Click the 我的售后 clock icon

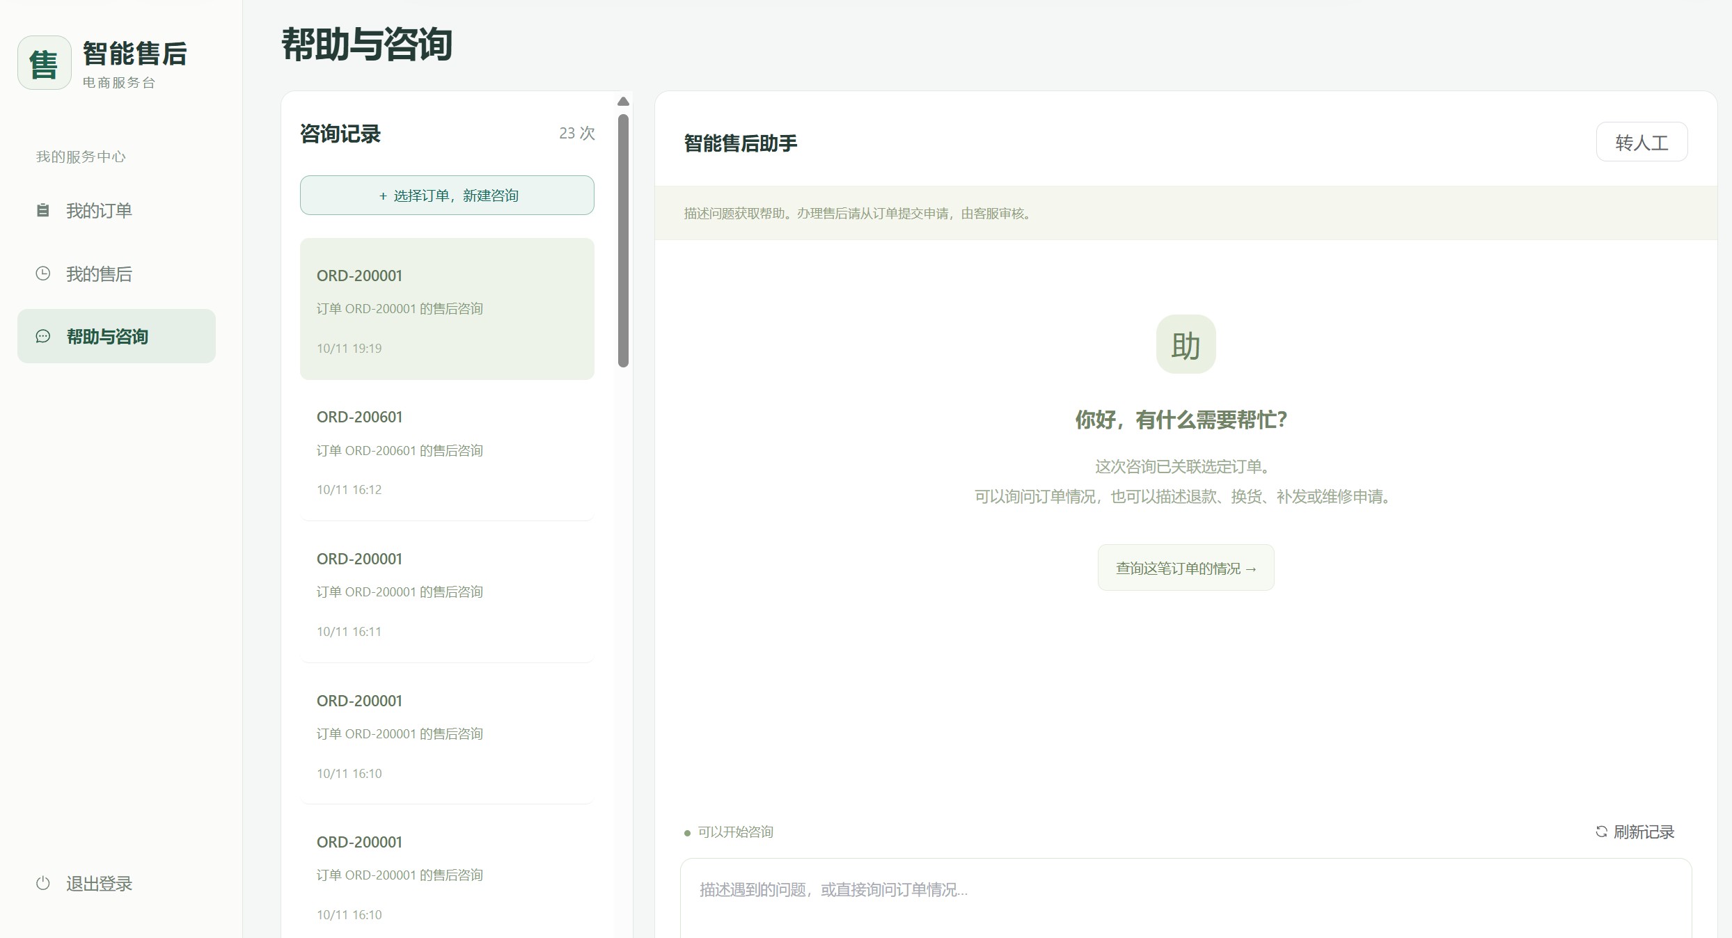[43, 273]
